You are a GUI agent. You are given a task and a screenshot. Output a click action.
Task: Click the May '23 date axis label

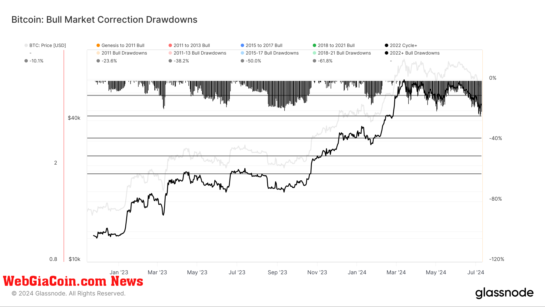coord(197,272)
